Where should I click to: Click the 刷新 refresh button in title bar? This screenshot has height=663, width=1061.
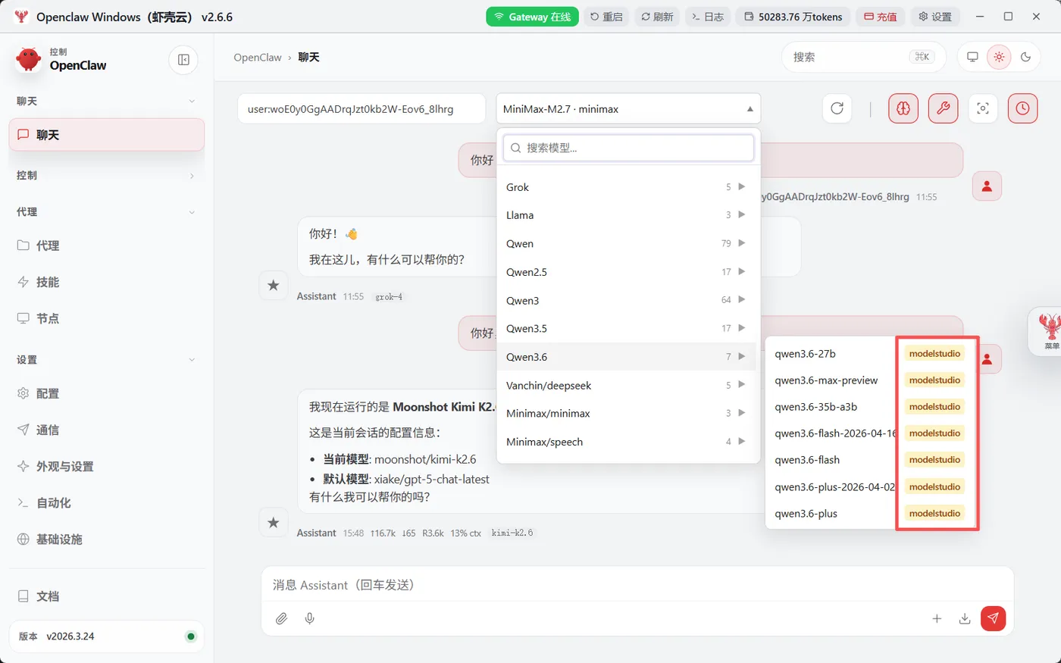[x=657, y=17]
